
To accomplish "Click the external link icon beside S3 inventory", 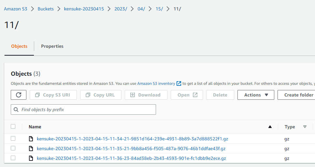I will [179, 83].
